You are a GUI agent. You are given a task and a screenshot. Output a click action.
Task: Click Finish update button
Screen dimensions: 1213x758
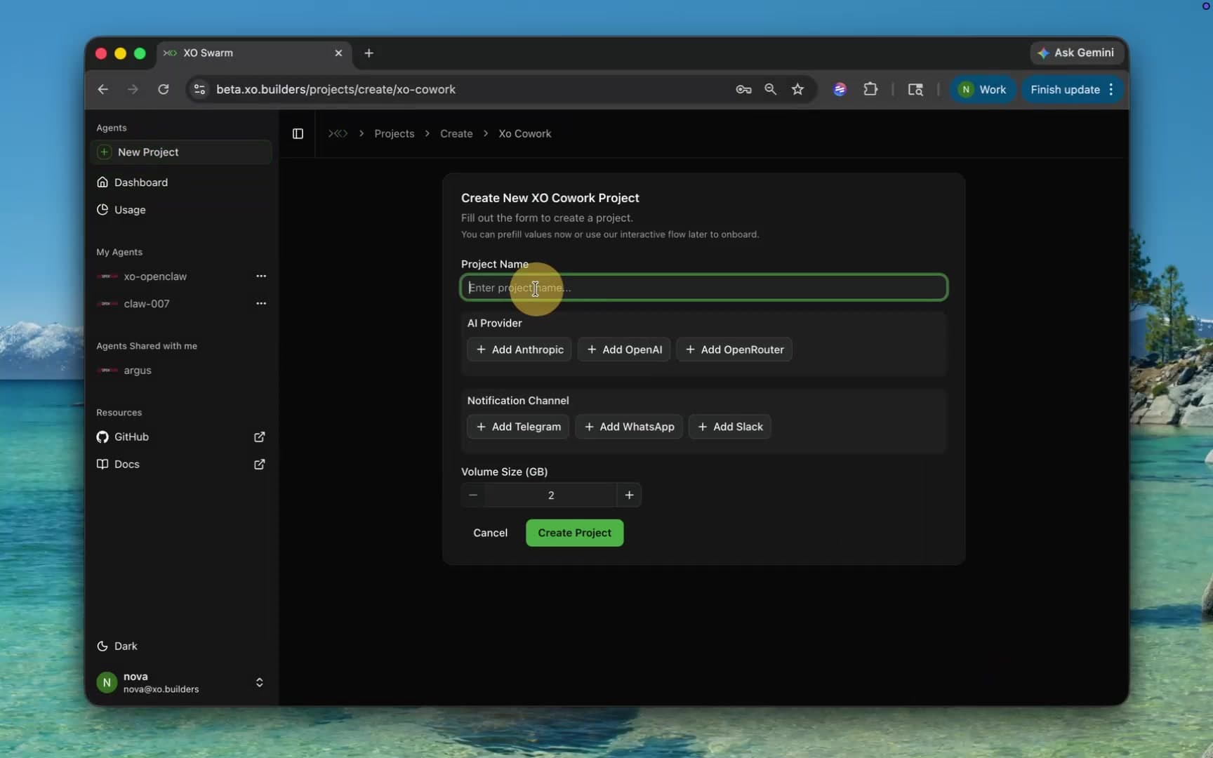1065,90
